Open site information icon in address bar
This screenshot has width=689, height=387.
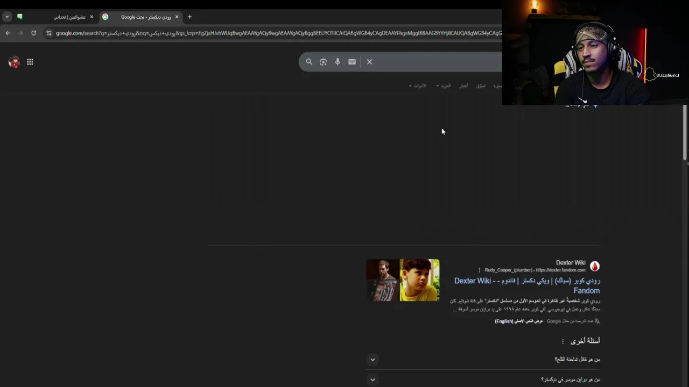49,33
